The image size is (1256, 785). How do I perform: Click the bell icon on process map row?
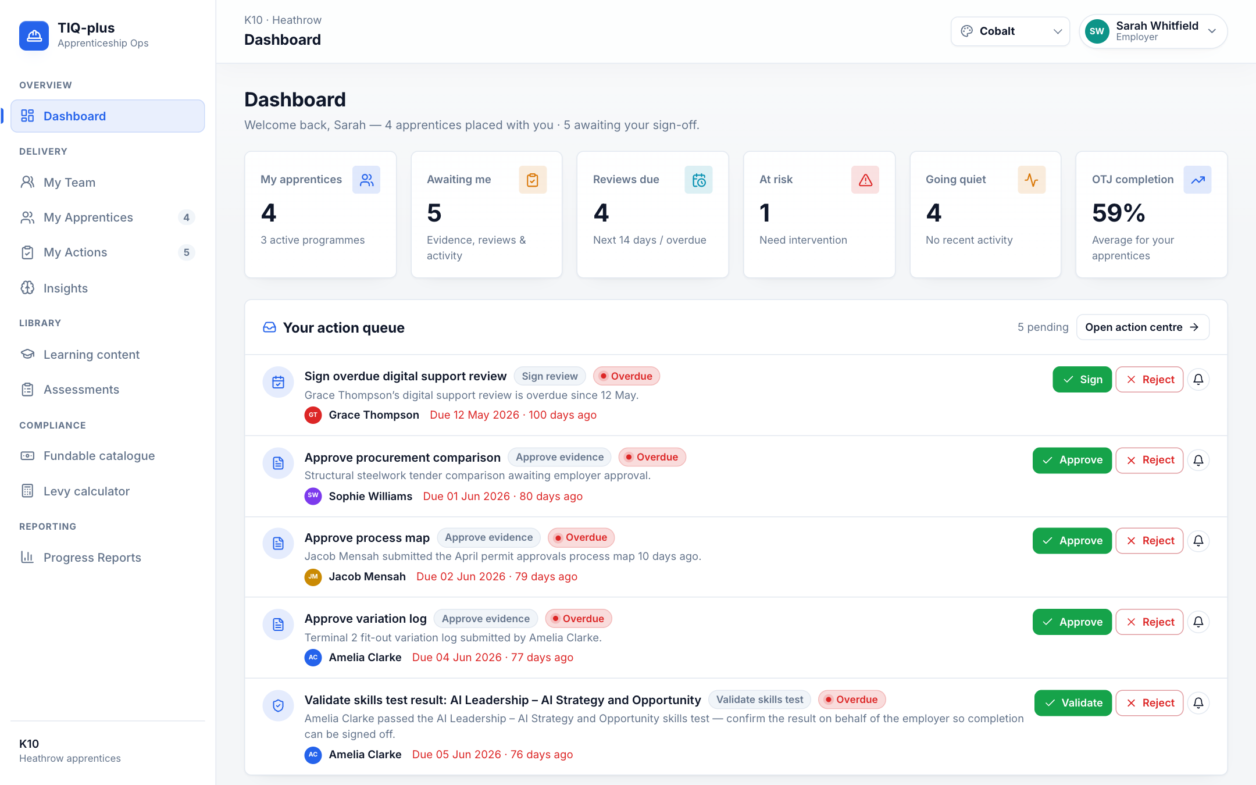1198,540
